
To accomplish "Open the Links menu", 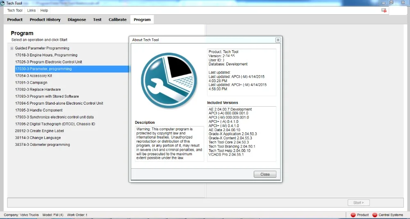I will pyautogui.click(x=32, y=11).
